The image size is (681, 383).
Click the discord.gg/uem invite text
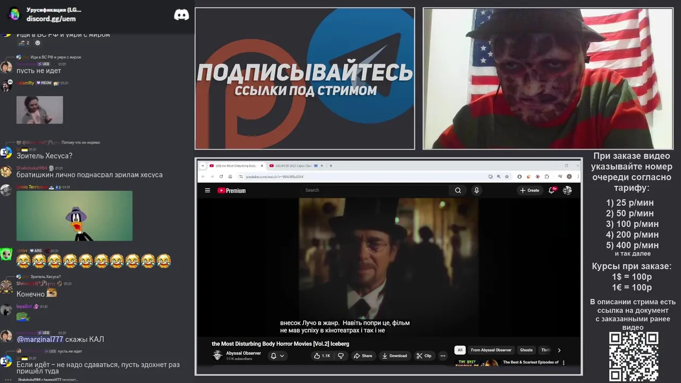pyautogui.click(x=51, y=19)
